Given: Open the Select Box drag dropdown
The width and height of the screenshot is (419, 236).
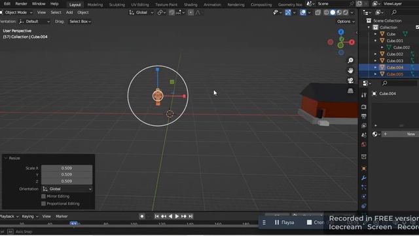Looking at the screenshot, I should [80, 22].
